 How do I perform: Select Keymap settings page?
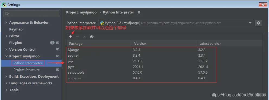click(16, 29)
